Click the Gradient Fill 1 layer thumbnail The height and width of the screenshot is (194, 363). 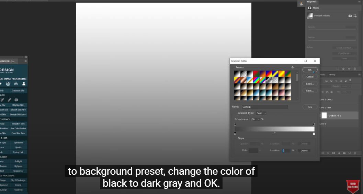click(x=324, y=116)
